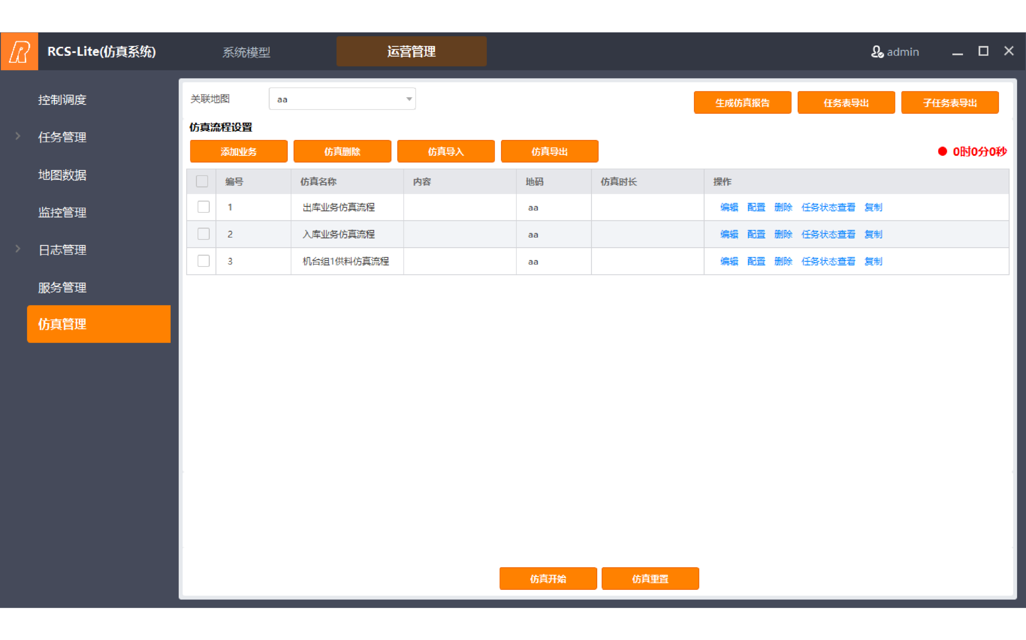Click the 内容 column header
This screenshot has height=640, width=1026.
460,182
